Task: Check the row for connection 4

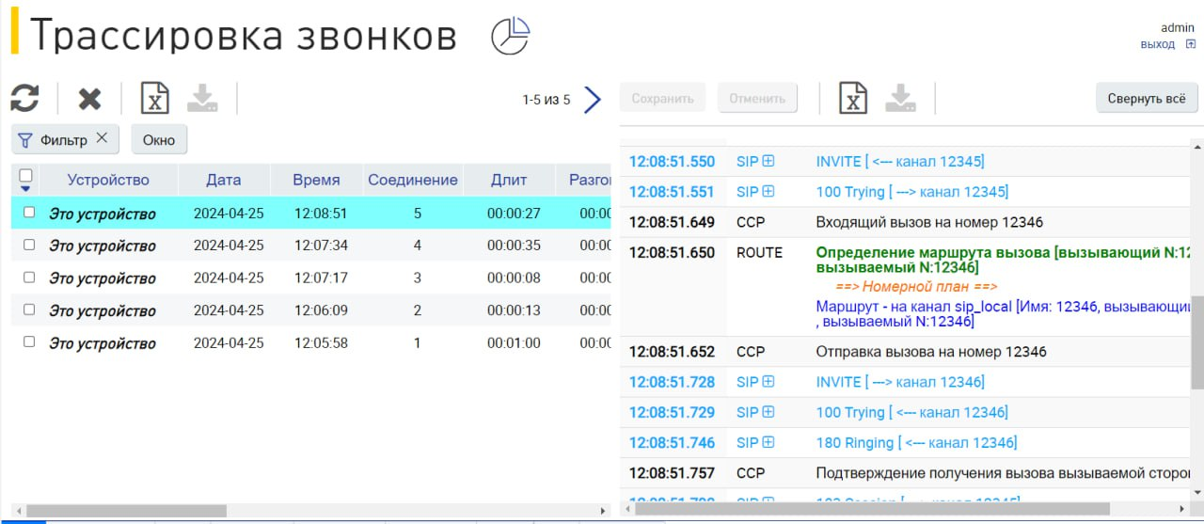Action: 29,245
